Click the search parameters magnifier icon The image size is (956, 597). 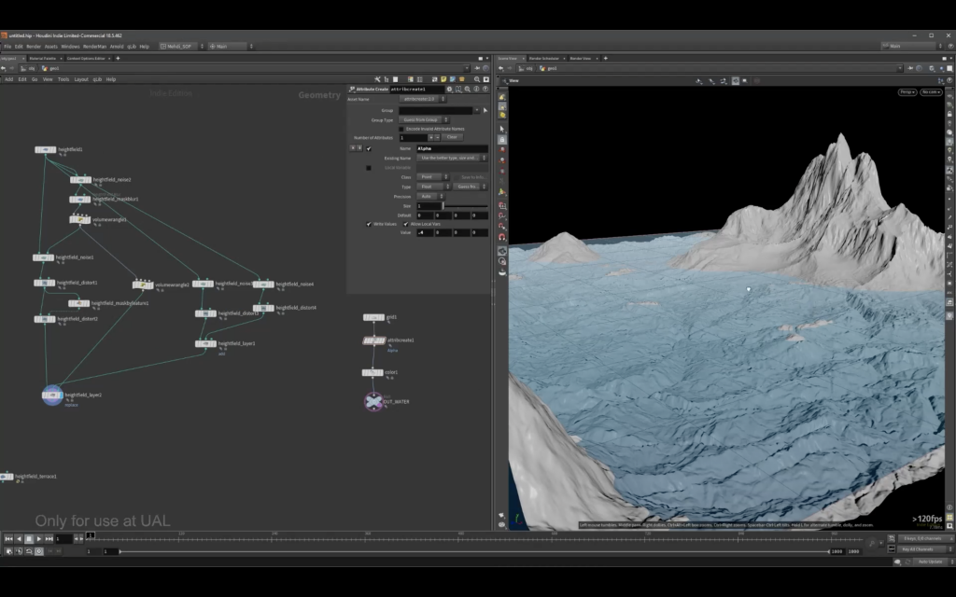(x=468, y=89)
